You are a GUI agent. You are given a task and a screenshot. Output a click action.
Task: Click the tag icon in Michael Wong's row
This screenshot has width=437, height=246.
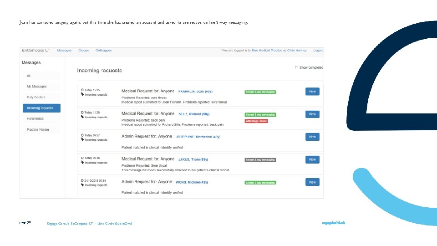pos(82,185)
